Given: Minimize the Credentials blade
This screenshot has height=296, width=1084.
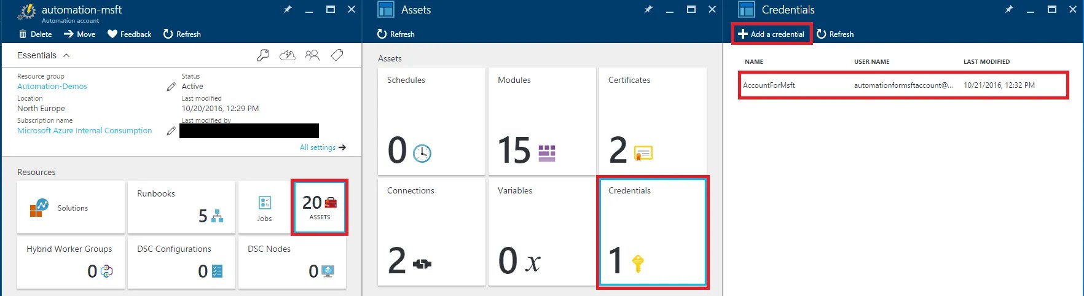Looking at the screenshot, I should coord(1031,11).
